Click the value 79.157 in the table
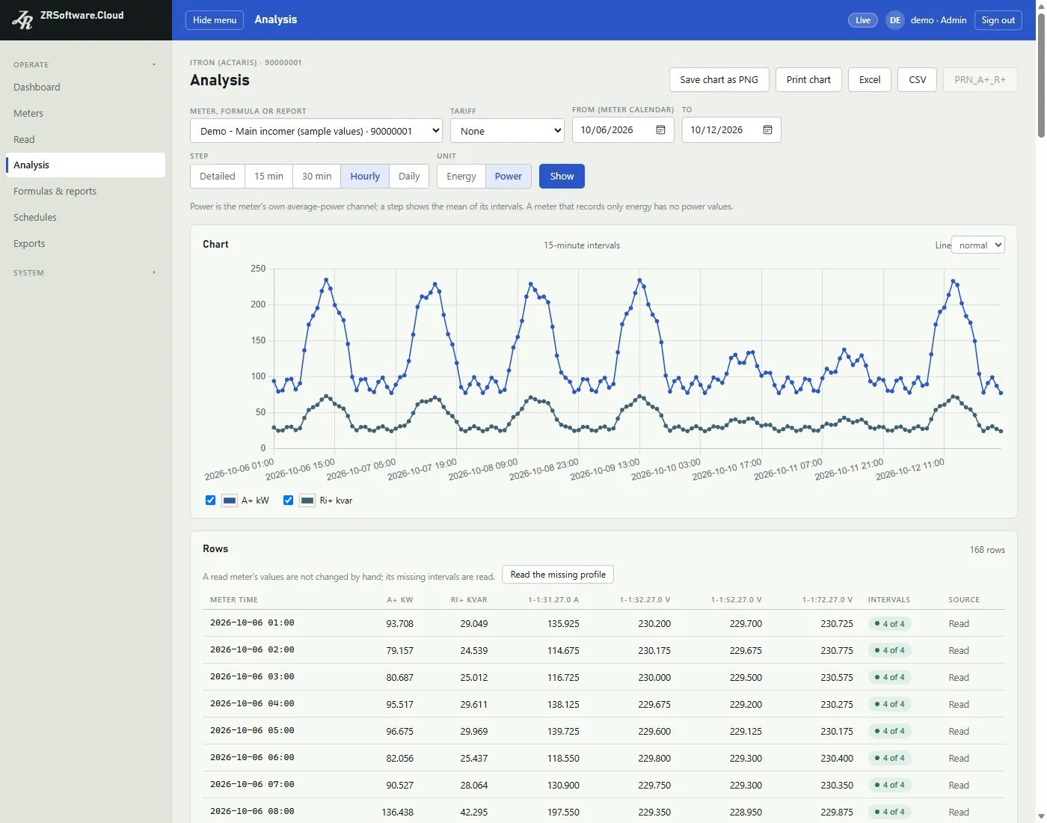This screenshot has height=823, width=1047. click(x=400, y=651)
